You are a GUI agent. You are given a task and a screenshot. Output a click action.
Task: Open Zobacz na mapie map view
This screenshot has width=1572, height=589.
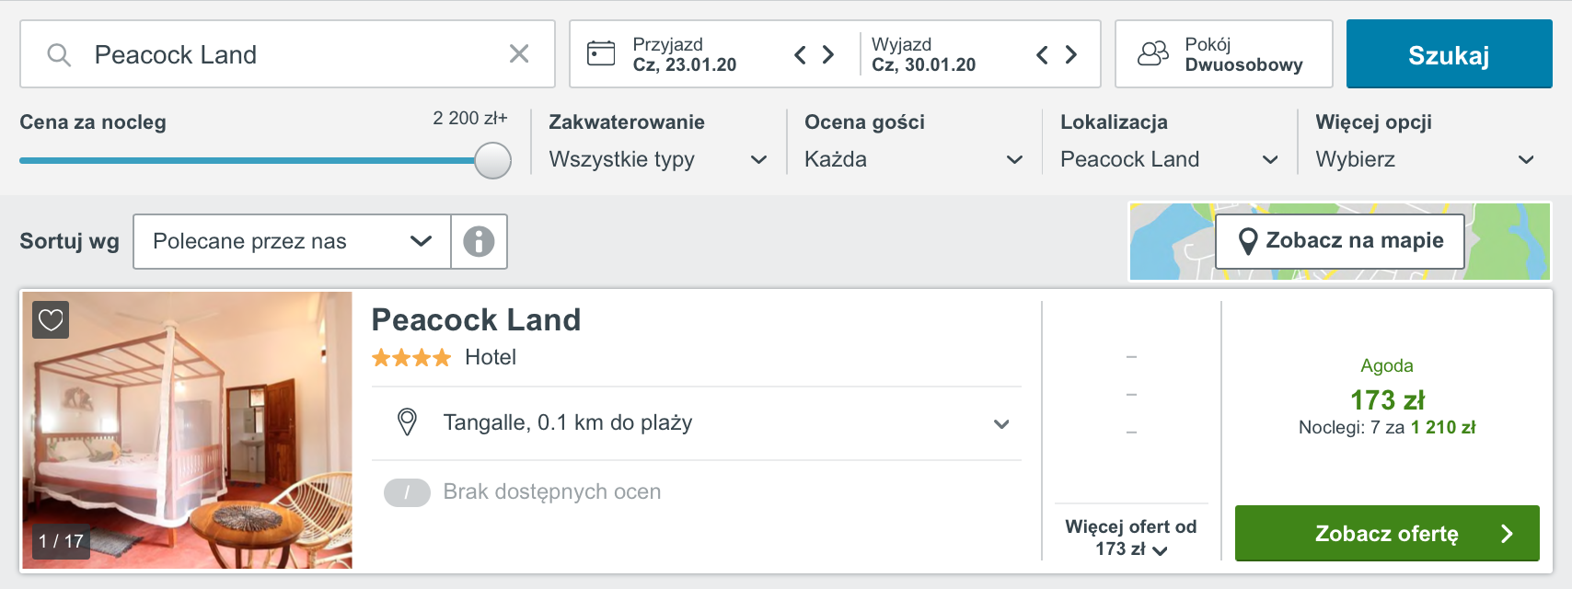tap(1340, 241)
